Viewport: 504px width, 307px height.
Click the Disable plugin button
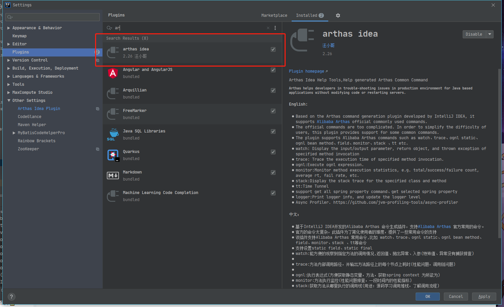(x=474, y=34)
